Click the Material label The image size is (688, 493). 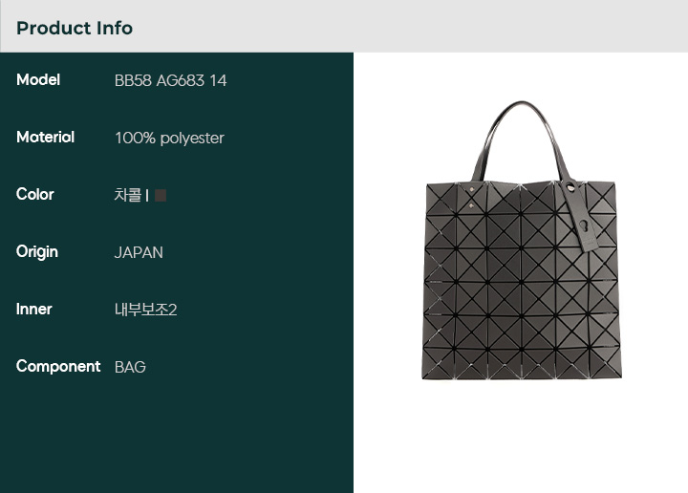(x=45, y=137)
